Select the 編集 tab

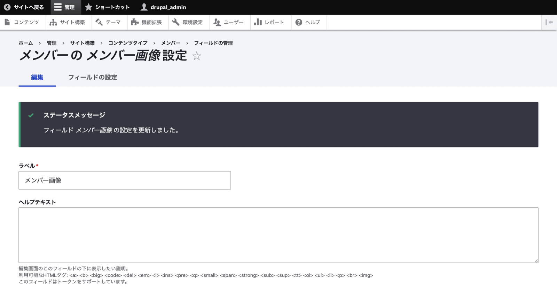(37, 77)
